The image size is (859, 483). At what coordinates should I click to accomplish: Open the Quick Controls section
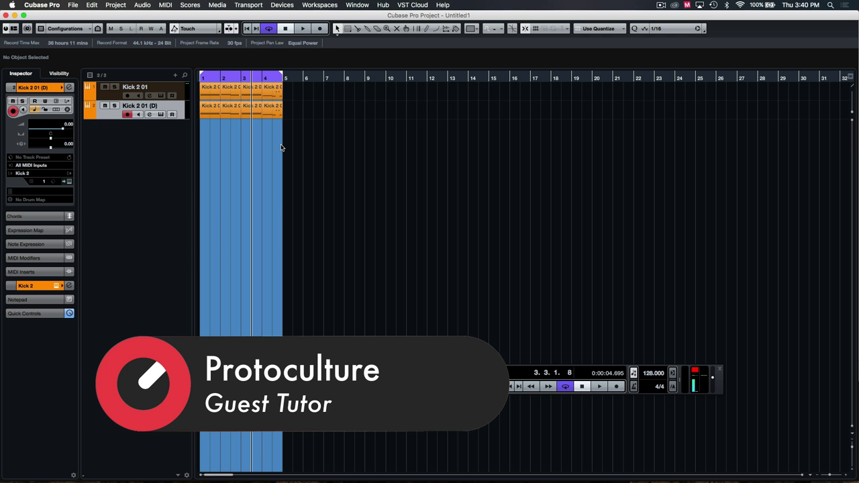tap(40, 314)
